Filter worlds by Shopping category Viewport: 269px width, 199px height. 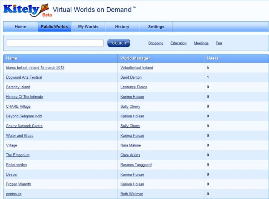[156, 43]
